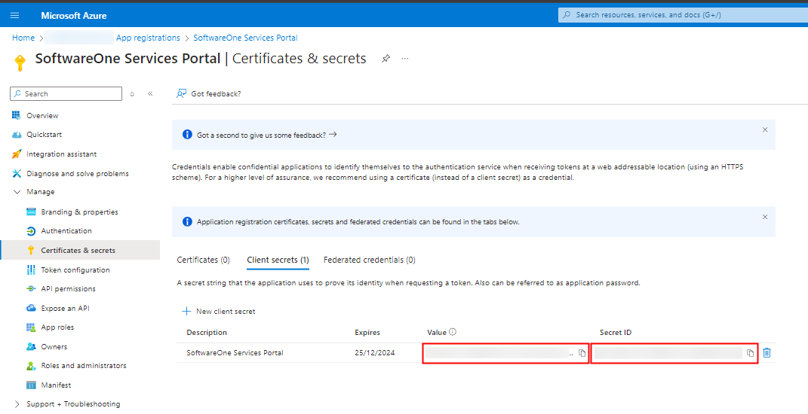Open the Azure portal hamburger menu
Image resolution: width=808 pixels, height=414 pixels.
click(15, 15)
